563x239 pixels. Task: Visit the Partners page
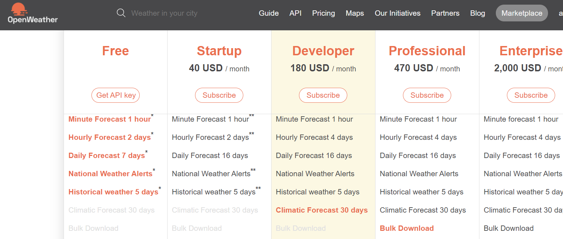click(x=445, y=13)
